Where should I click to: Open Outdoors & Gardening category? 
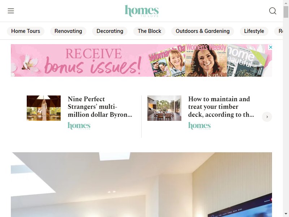click(203, 31)
